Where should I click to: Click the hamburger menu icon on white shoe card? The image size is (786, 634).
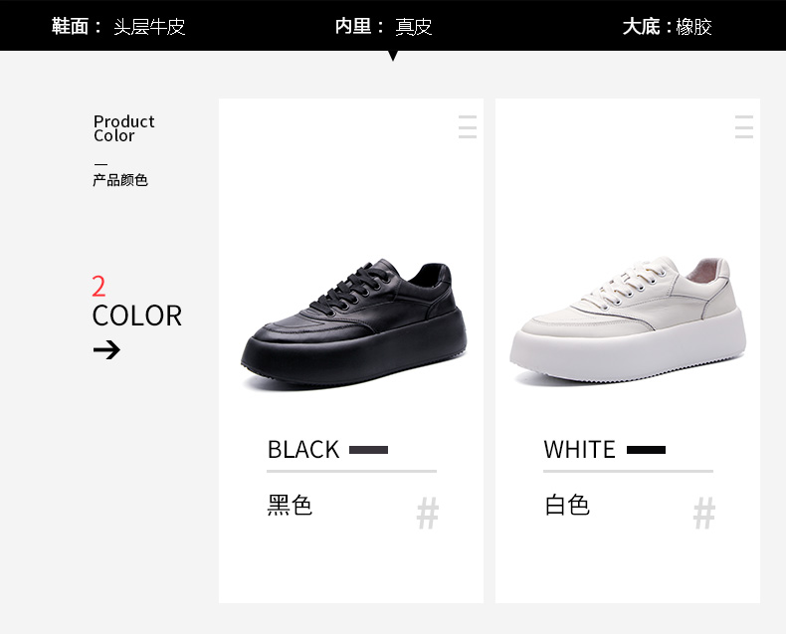click(744, 126)
